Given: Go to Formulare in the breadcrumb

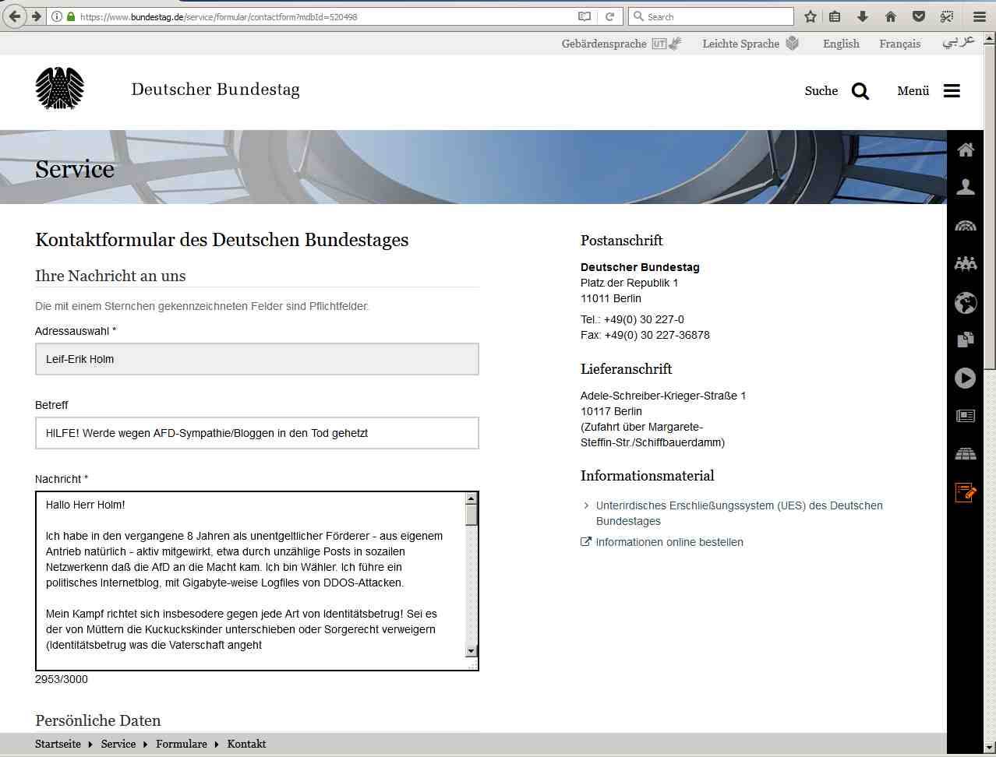Looking at the screenshot, I should pos(181,744).
